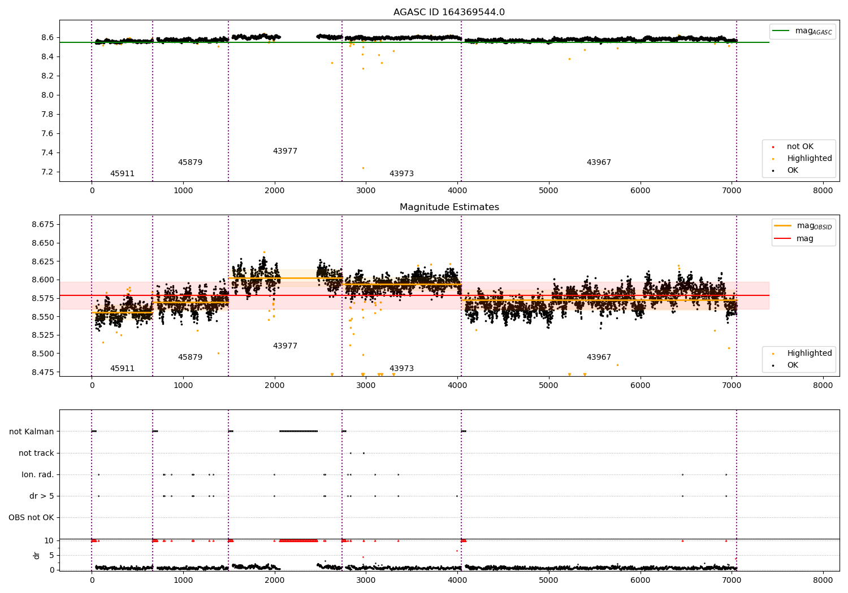Click obsid label 43973 in Magnitude Estimates panel

(x=401, y=369)
